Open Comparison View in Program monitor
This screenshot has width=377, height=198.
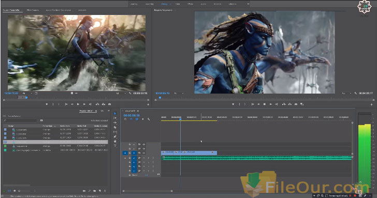302,104
